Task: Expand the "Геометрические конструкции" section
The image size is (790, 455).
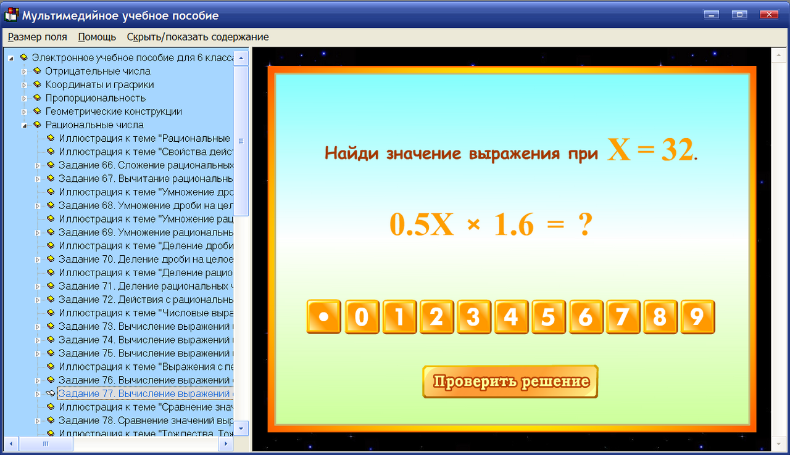Action: click(x=23, y=111)
